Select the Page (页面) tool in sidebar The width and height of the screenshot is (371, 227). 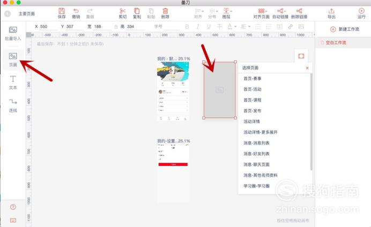pos(13,60)
